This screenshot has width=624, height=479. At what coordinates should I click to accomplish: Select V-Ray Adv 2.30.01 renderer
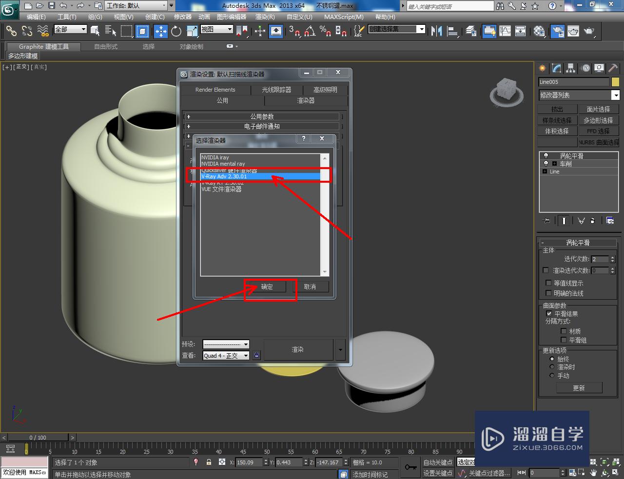coord(260,176)
